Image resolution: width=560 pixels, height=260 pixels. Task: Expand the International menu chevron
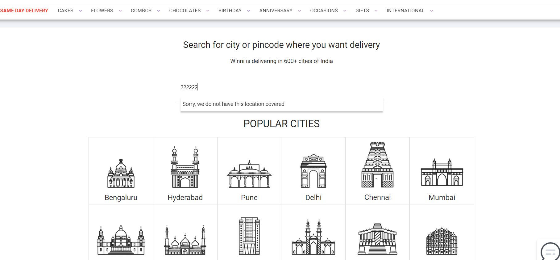pyautogui.click(x=432, y=11)
